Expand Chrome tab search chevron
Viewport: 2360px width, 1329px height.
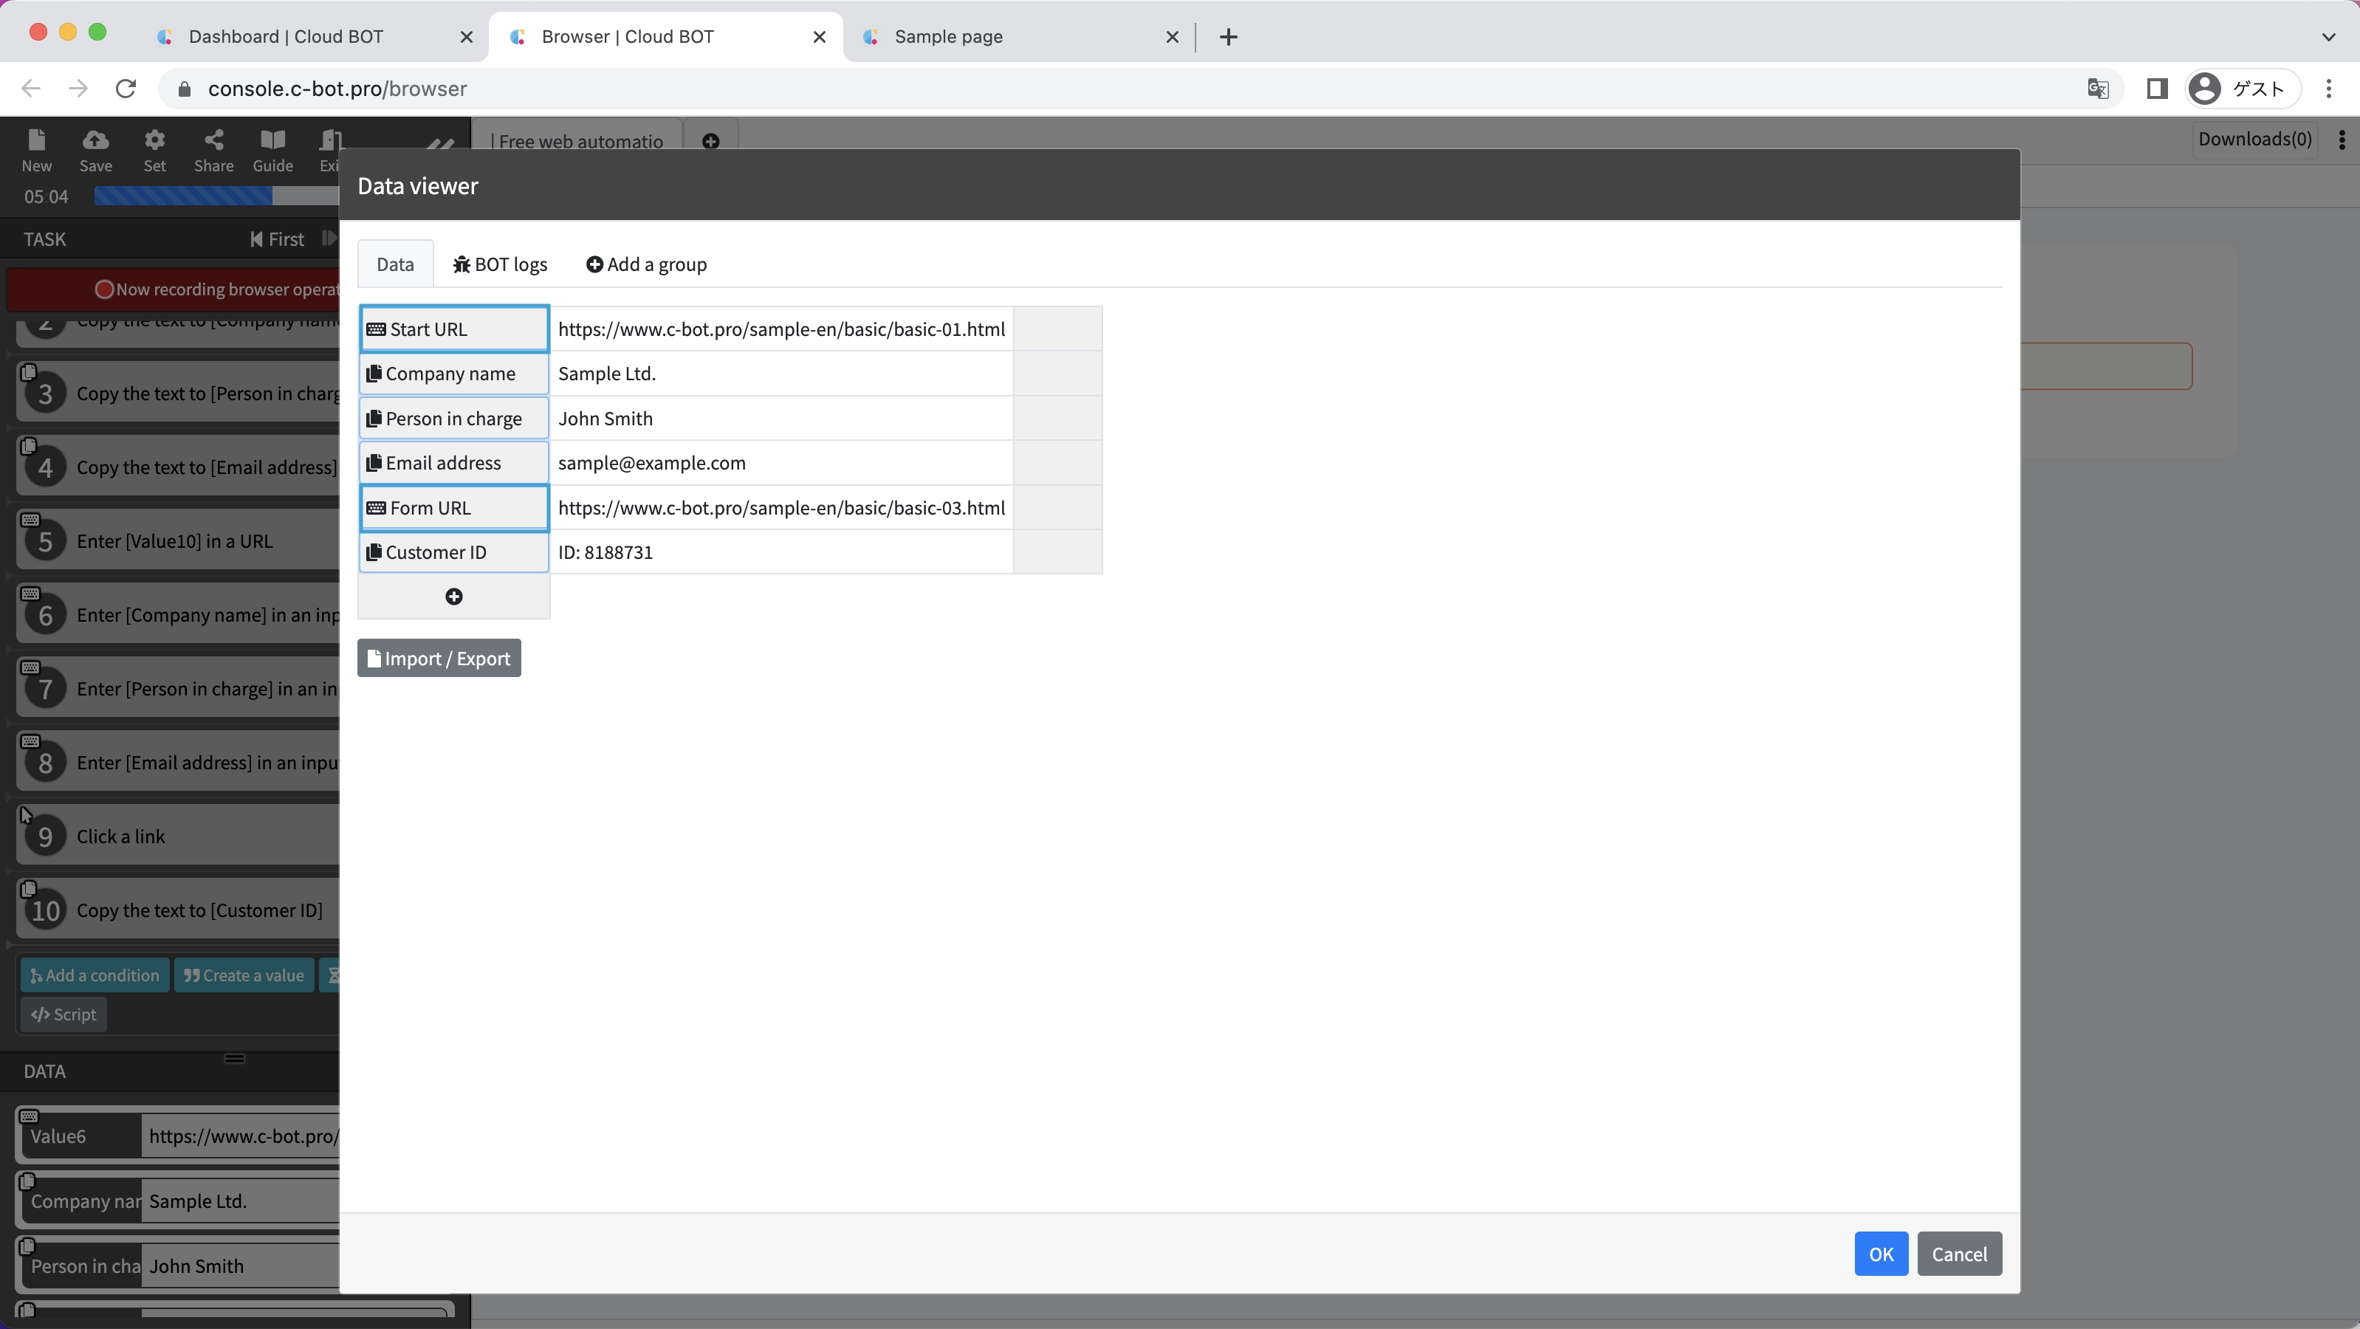coord(2328,37)
